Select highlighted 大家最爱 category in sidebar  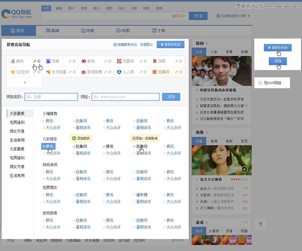coord(20,113)
